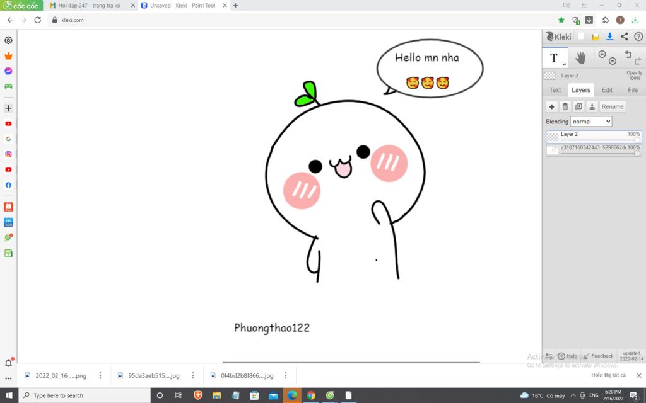646x403 pixels.
Task: Expand the tool options arrow under T
Action: (564, 65)
